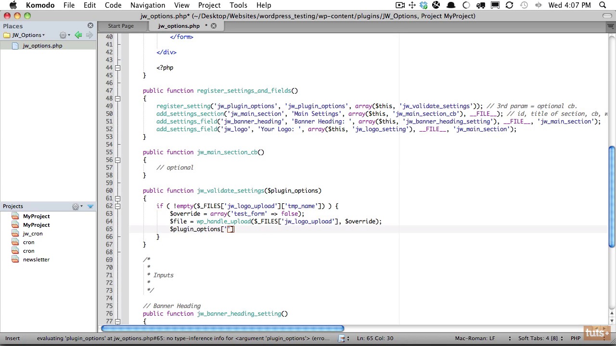
Task: Close the Places panel
Action: [x=90, y=25]
